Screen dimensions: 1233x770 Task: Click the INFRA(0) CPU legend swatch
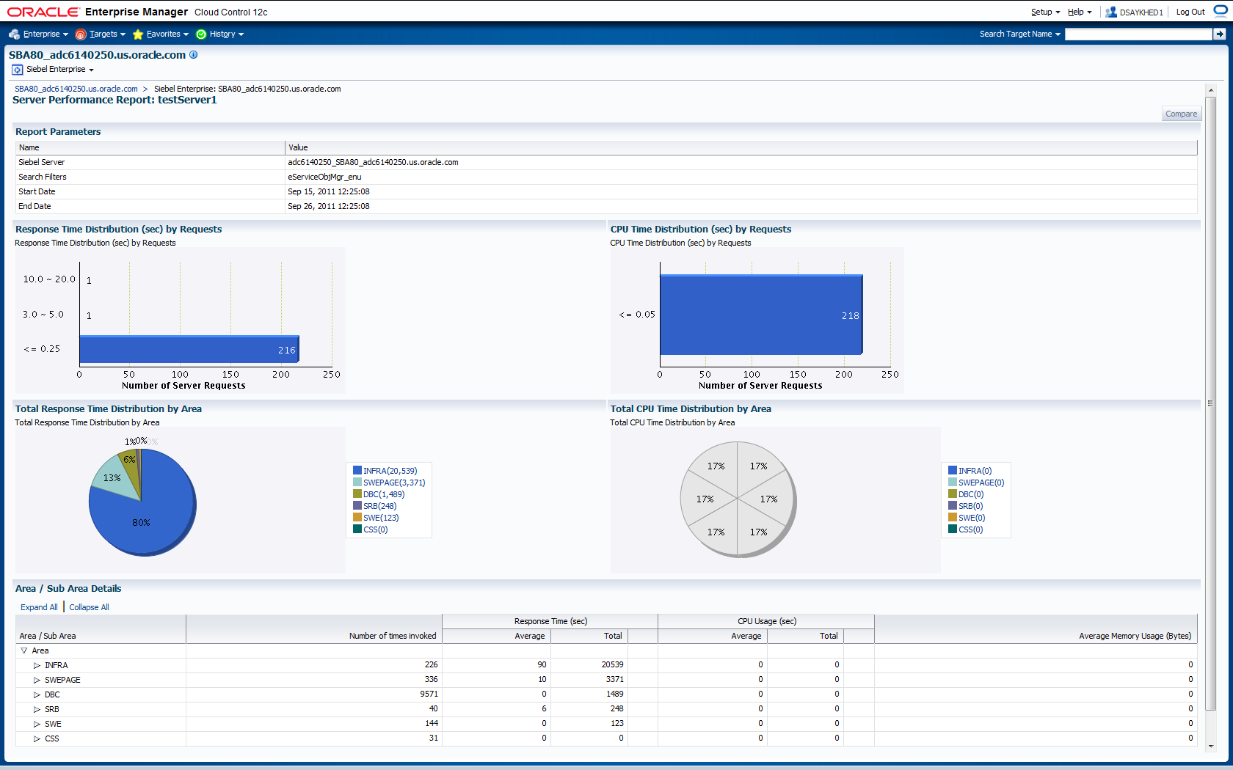click(x=953, y=470)
